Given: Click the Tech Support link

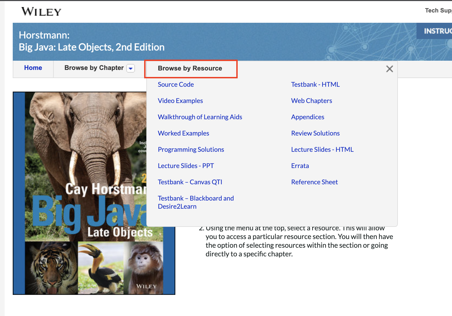Looking at the screenshot, I should point(438,11).
